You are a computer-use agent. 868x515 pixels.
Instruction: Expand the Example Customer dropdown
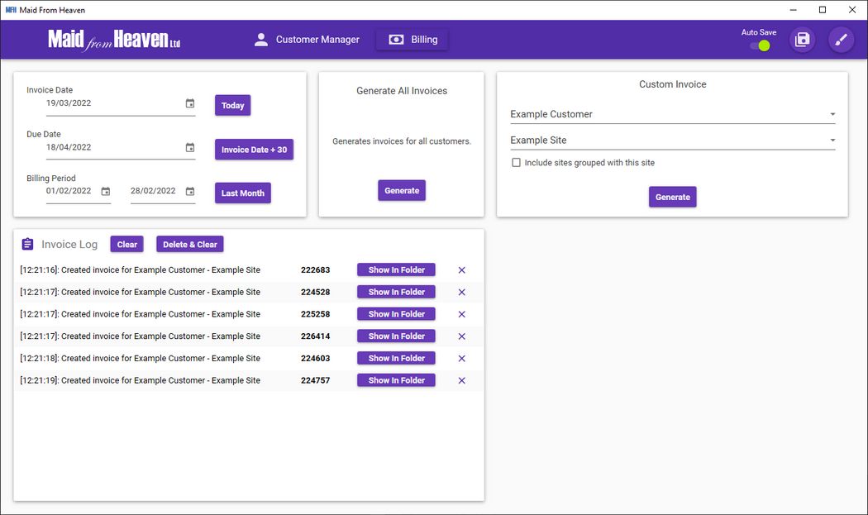click(832, 114)
